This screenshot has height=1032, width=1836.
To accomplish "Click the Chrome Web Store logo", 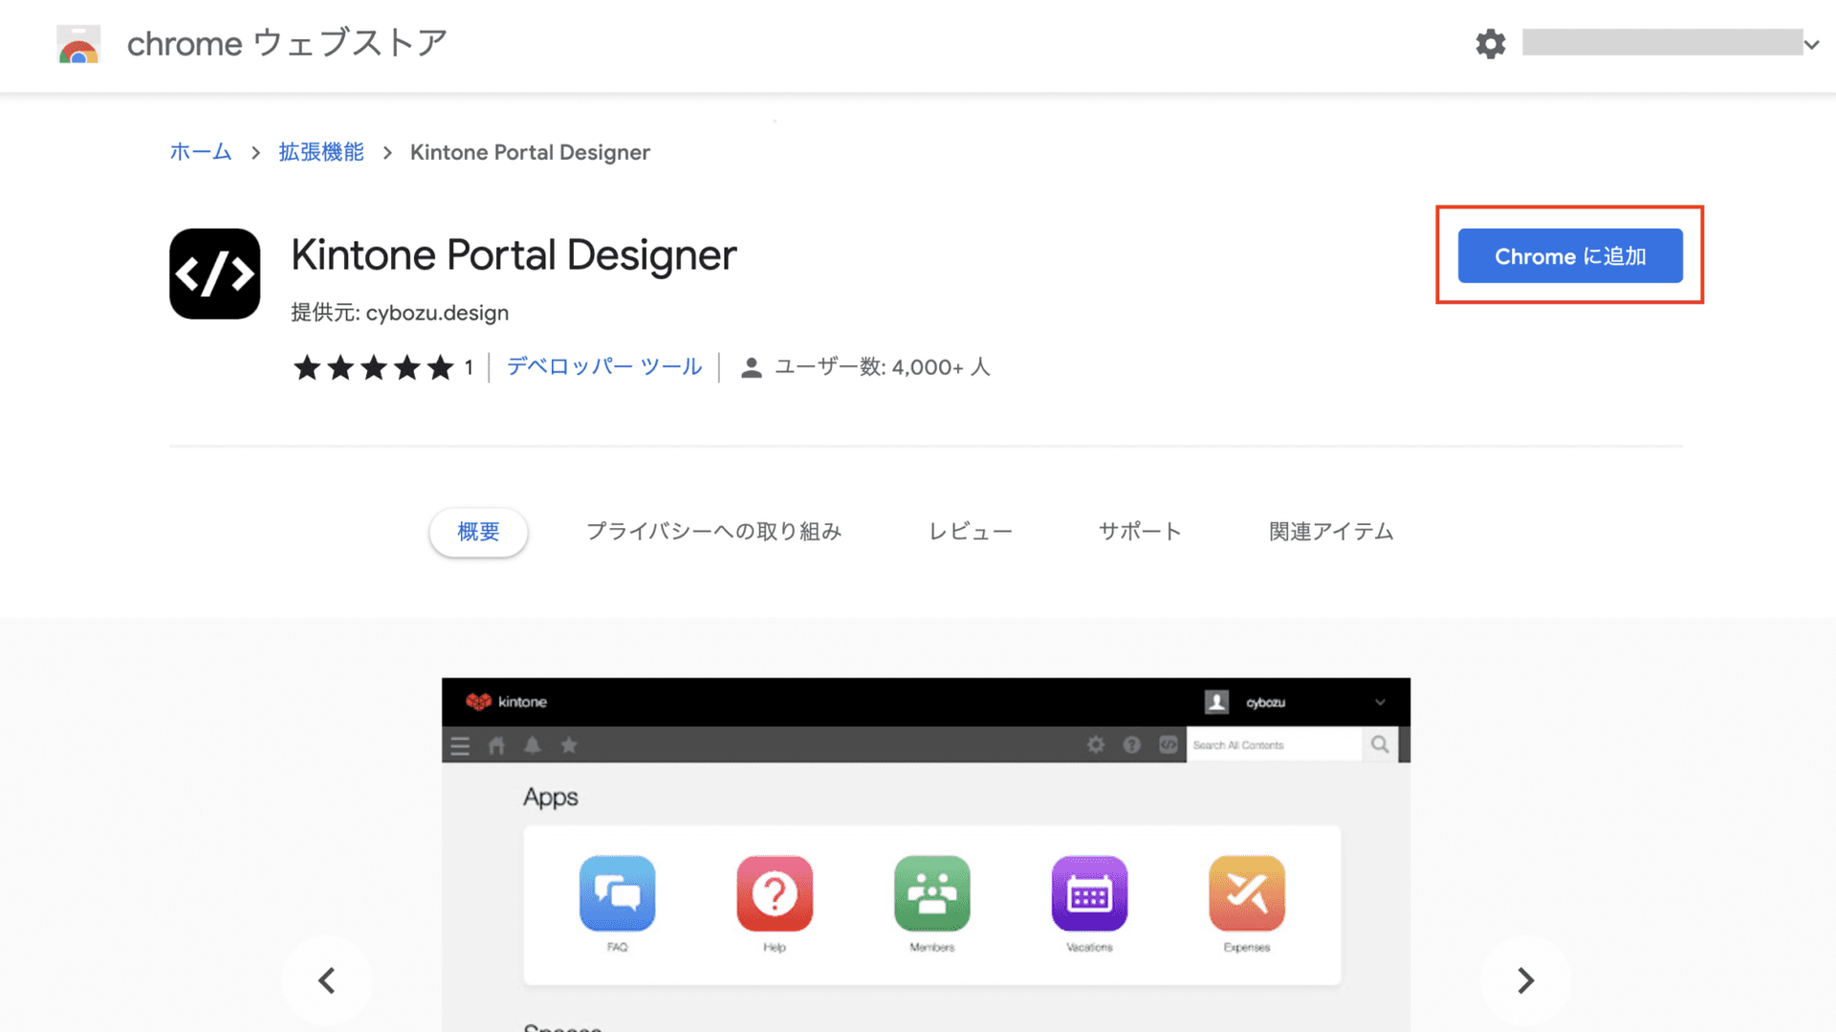I will tap(78, 44).
